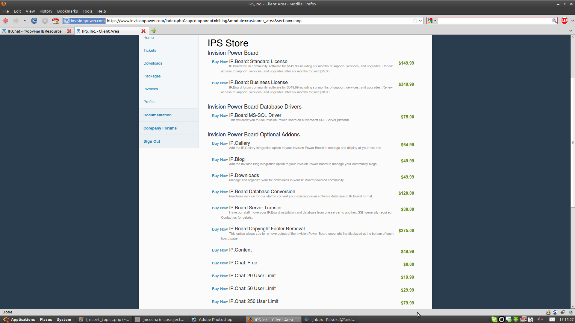
Task: Click the Adblock Plus icon
Action: point(565,21)
